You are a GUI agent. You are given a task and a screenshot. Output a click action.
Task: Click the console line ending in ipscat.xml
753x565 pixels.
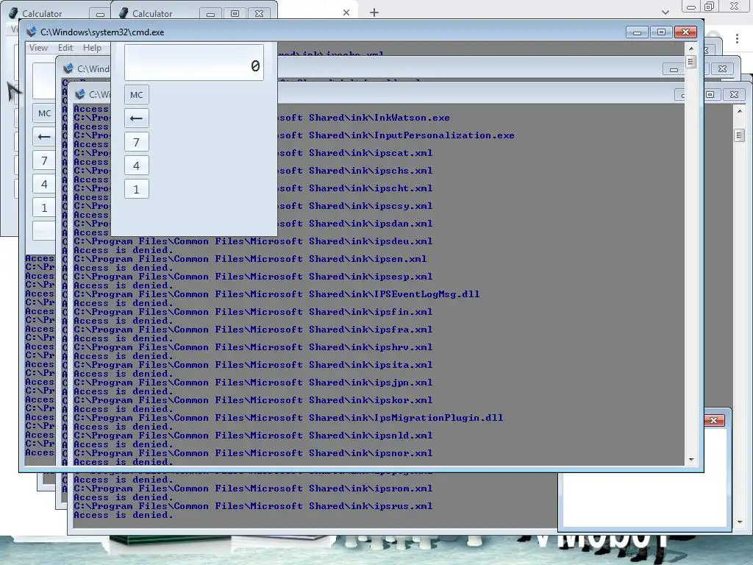pos(355,153)
